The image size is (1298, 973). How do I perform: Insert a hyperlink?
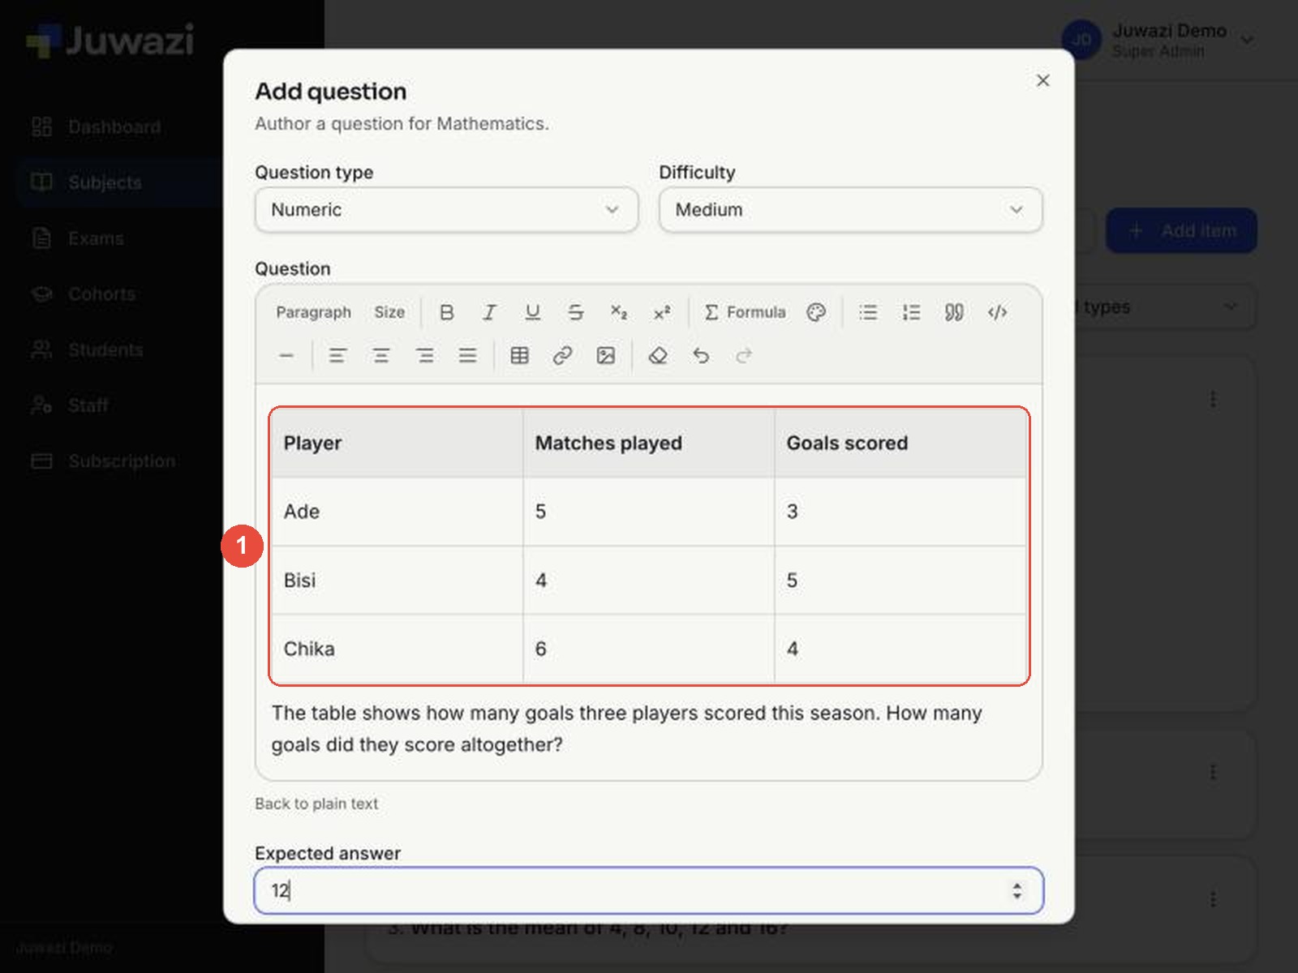[562, 356]
